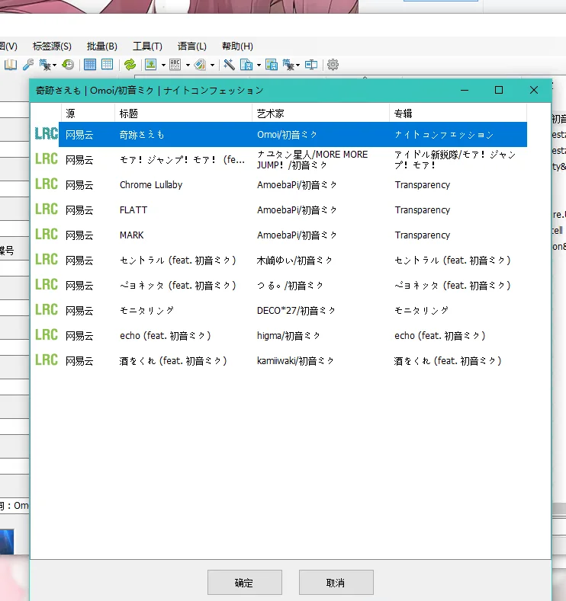The image size is (566, 601).
Task: Select ベヨネッタ (feat. 初音ミク) title
Action: 178,285
